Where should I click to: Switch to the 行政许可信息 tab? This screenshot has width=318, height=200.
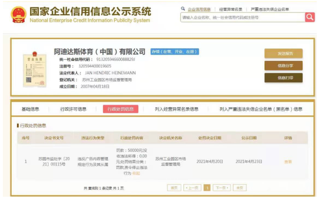click(73, 109)
